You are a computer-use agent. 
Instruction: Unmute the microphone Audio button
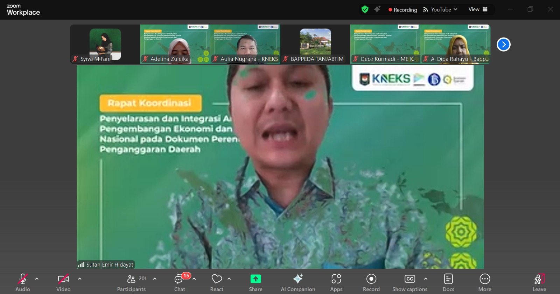[23, 282]
